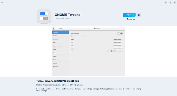This screenshot has width=177, height=96.
Task: Open the Tweaks screenshot thumbnail
Action: coord(88,51)
